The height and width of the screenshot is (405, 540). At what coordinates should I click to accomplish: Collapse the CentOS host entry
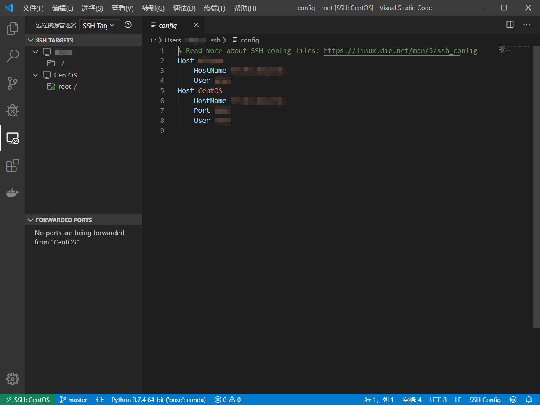click(35, 75)
